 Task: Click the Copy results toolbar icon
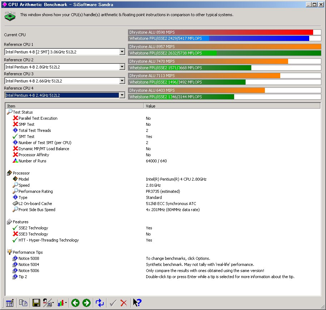[x=23, y=303]
